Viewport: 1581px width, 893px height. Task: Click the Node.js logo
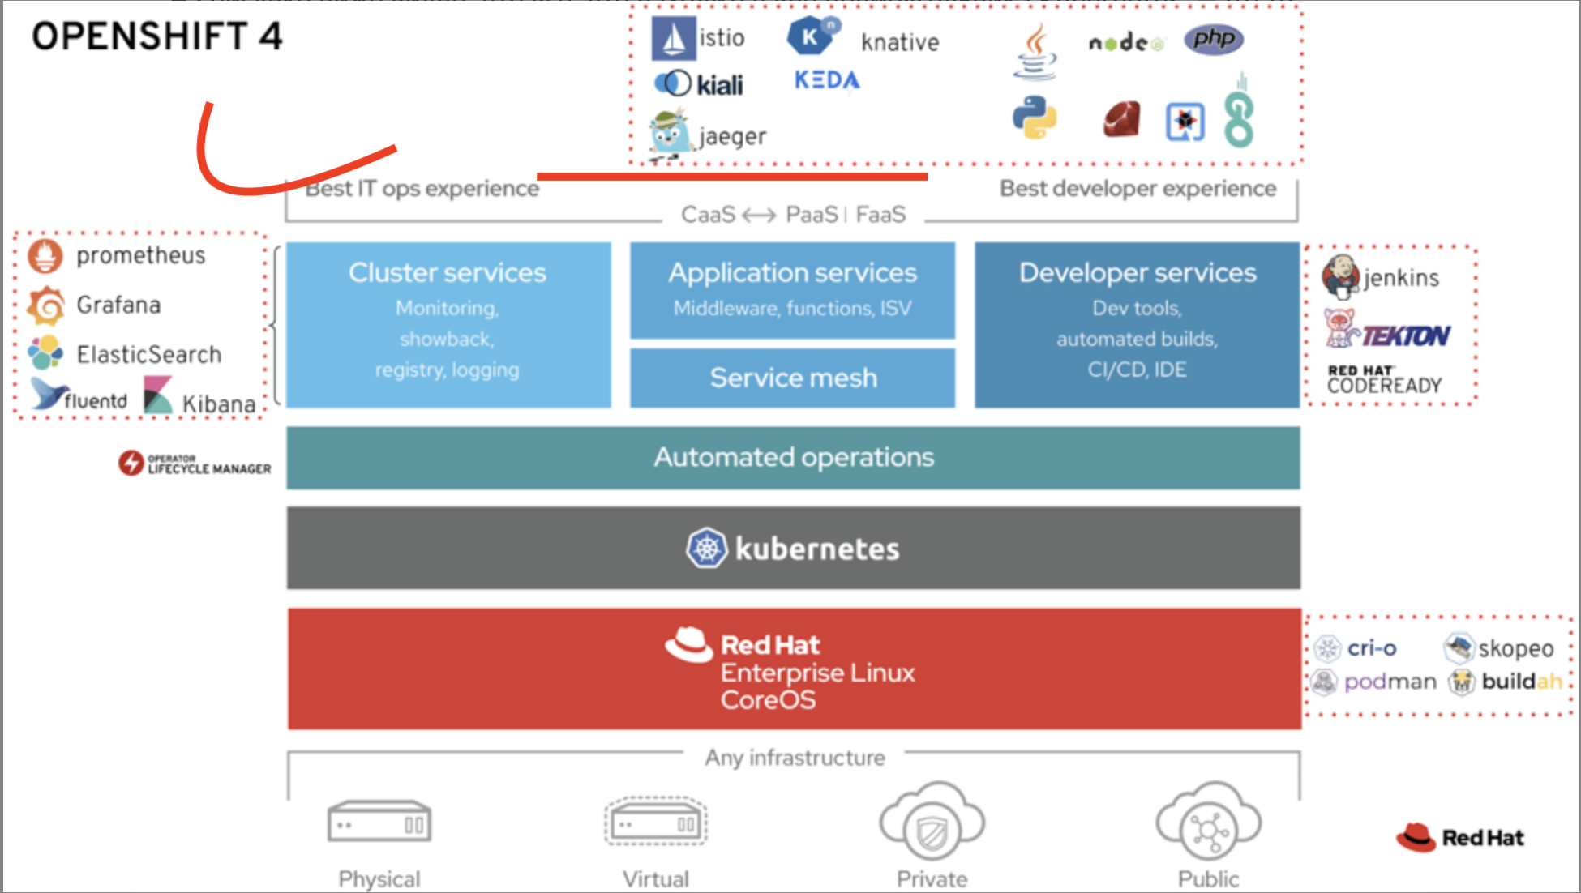tap(1125, 42)
